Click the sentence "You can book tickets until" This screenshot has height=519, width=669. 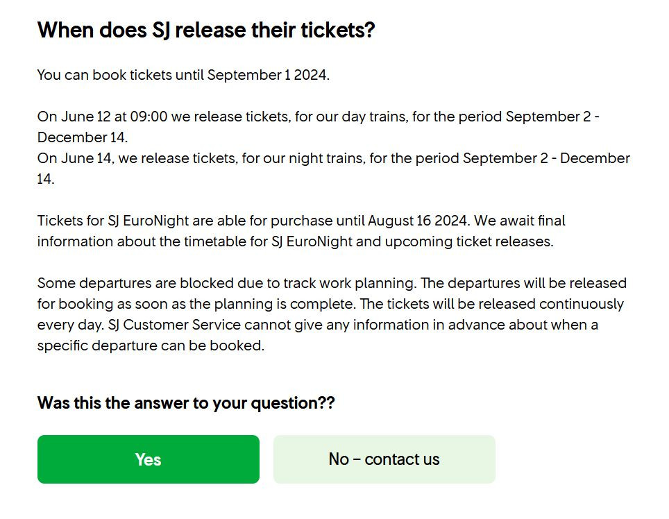tap(120, 75)
